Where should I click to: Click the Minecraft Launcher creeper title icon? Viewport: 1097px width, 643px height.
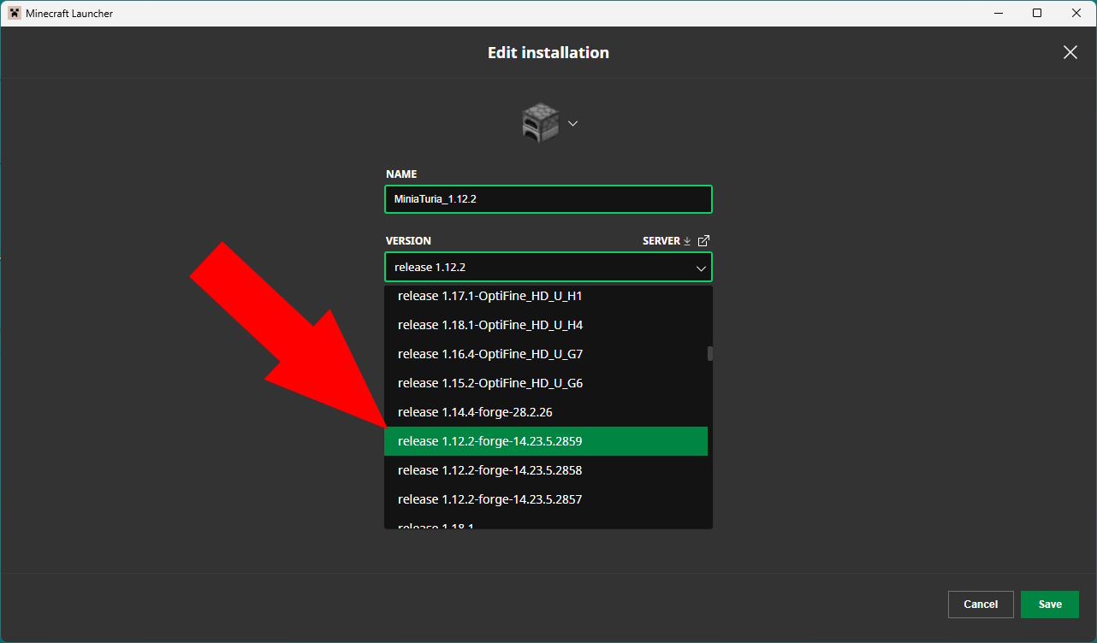(15, 13)
